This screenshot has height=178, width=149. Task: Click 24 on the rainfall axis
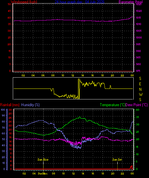10,122
